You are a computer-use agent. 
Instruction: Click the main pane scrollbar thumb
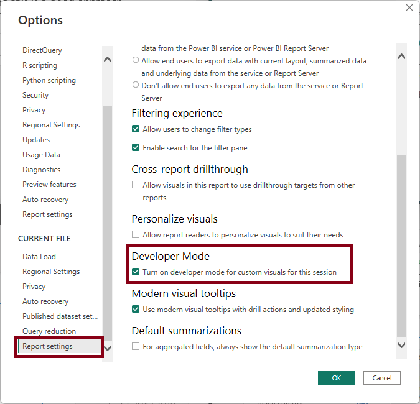[401, 246]
